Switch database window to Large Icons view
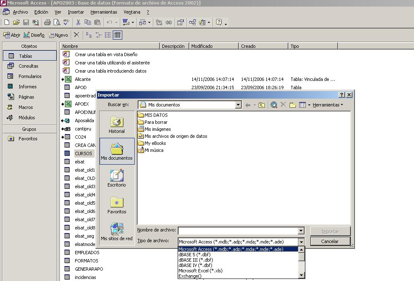Screen dimensions: 414x281 (x=89, y=35)
